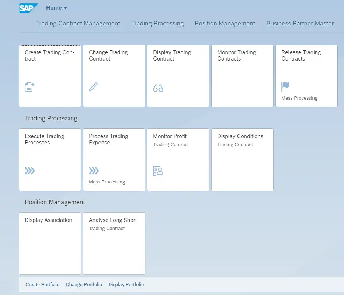Click the Process Trading Expense tile title
Viewport: 344px width, 295px height.
pyautogui.click(x=109, y=139)
